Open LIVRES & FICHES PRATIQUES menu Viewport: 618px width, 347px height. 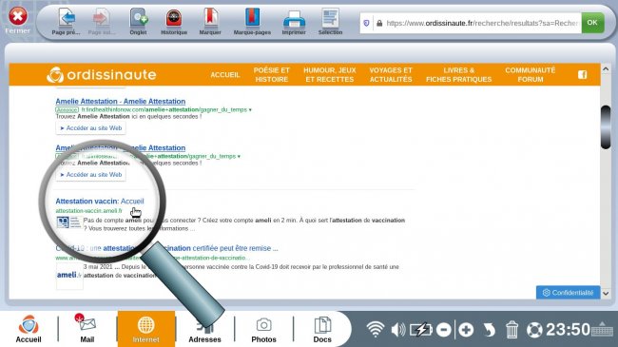[x=459, y=74]
